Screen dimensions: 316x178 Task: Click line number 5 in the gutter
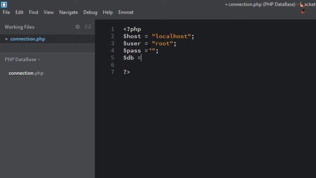(x=113, y=58)
